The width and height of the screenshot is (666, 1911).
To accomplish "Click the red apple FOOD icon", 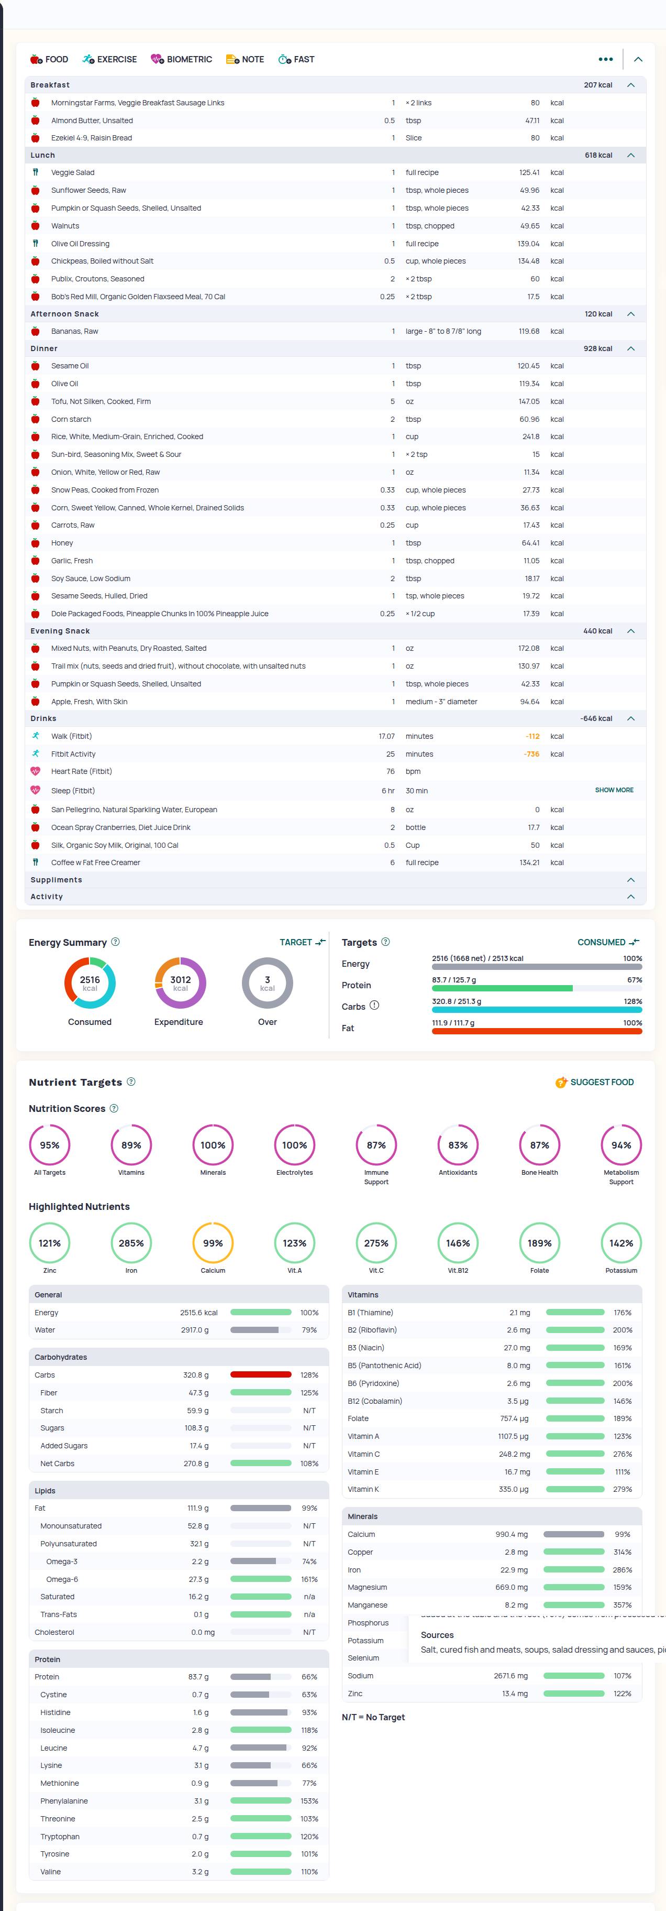I will click(x=36, y=59).
